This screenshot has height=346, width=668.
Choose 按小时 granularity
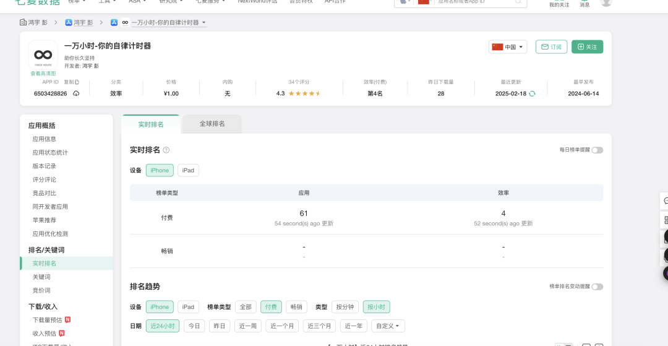[376, 307]
